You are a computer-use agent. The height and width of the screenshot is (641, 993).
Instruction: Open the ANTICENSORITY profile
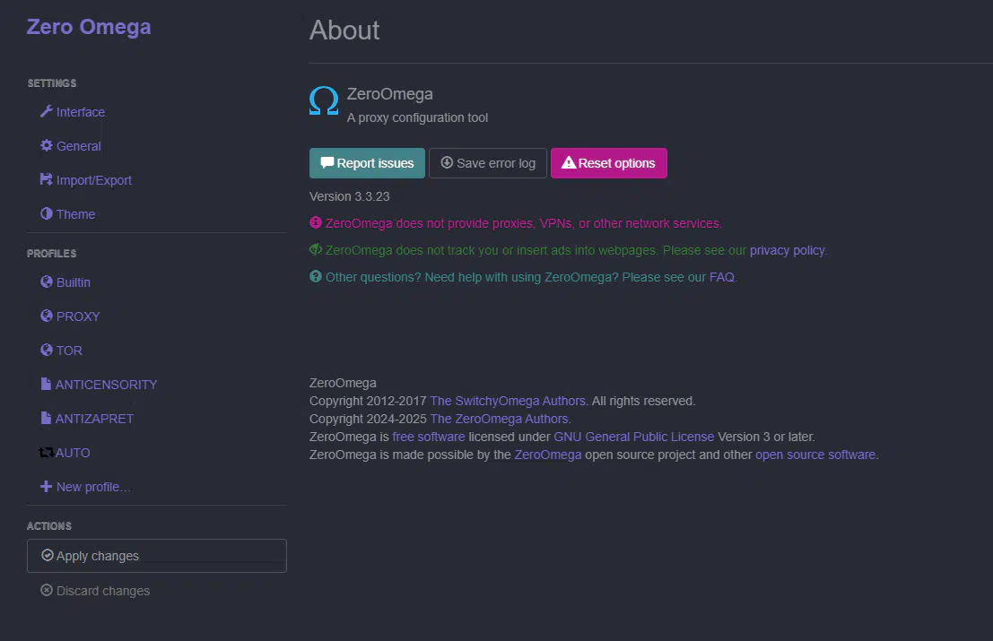point(106,385)
